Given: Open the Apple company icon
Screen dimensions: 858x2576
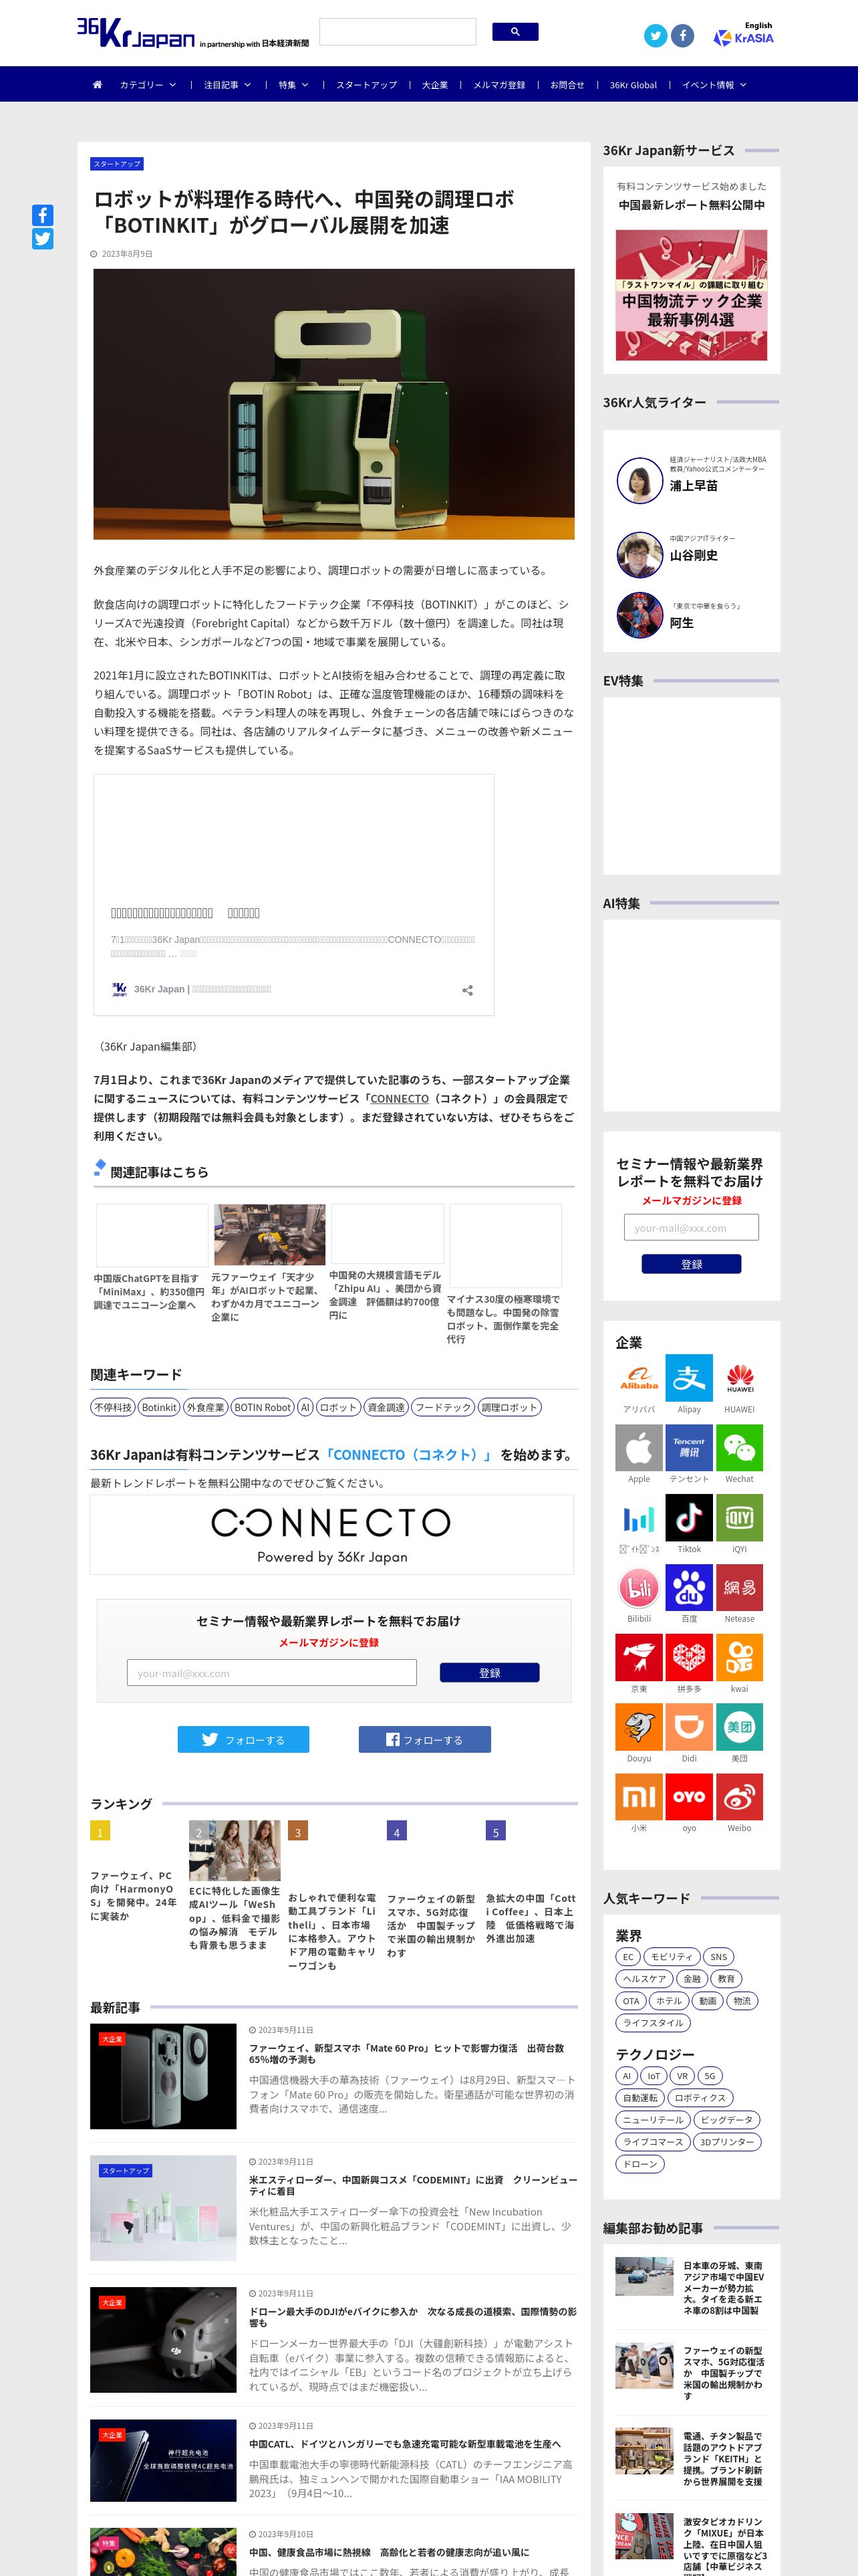Looking at the screenshot, I should tap(639, 1448).
